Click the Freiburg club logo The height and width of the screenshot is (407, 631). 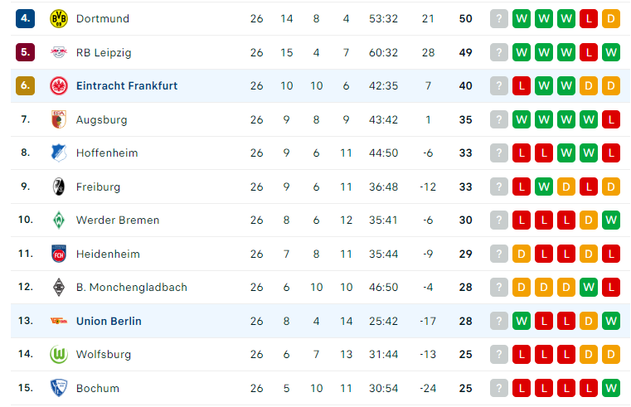(x=59, y=187)
